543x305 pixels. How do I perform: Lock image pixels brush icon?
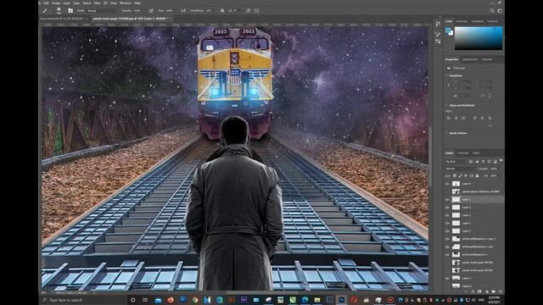460,176
